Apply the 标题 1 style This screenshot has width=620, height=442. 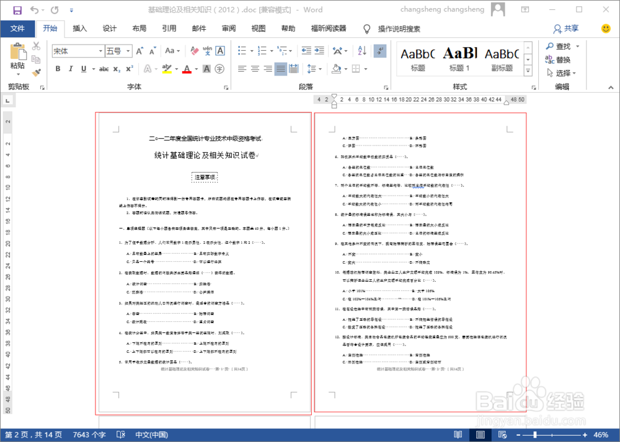(x=459, y=59)
